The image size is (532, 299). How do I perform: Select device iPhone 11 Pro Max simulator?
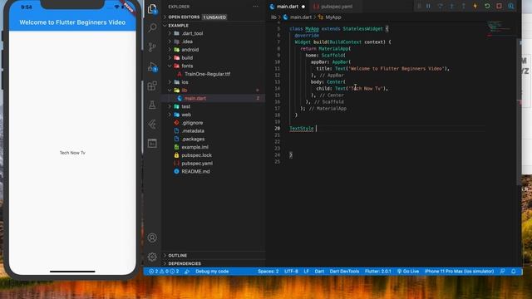click(459, 272)
